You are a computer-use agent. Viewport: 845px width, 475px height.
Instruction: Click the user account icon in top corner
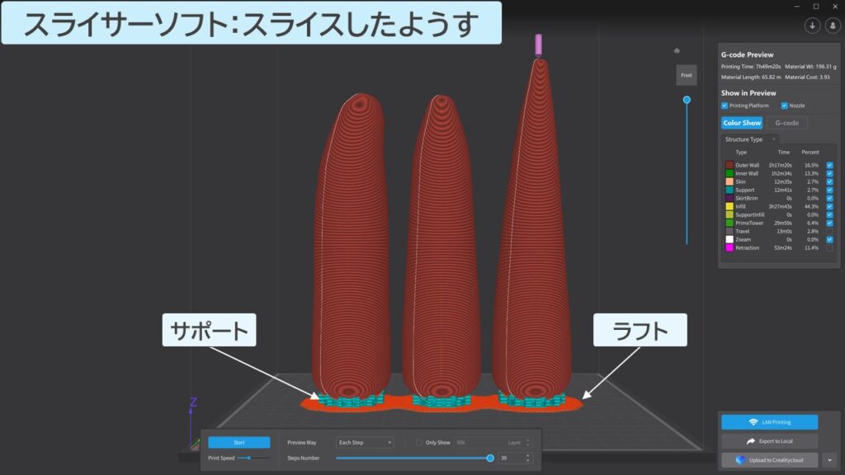click(833, 26)
